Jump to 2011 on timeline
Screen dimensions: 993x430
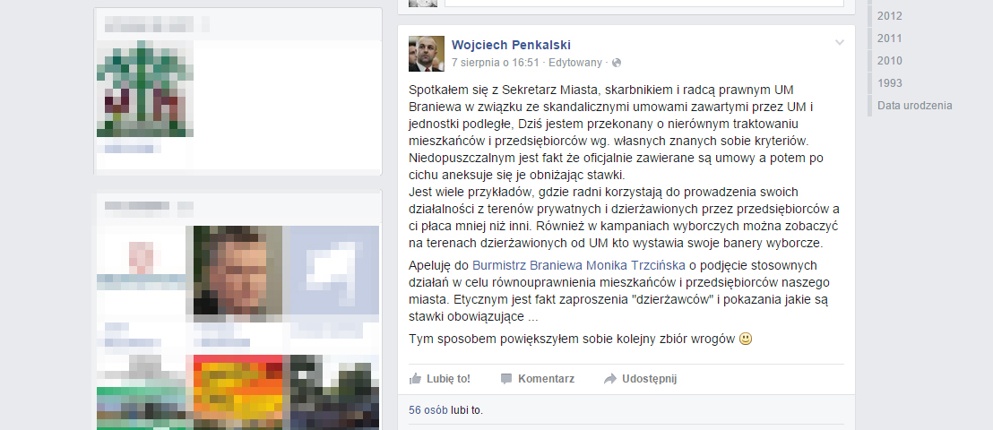(x=890, y=39)
